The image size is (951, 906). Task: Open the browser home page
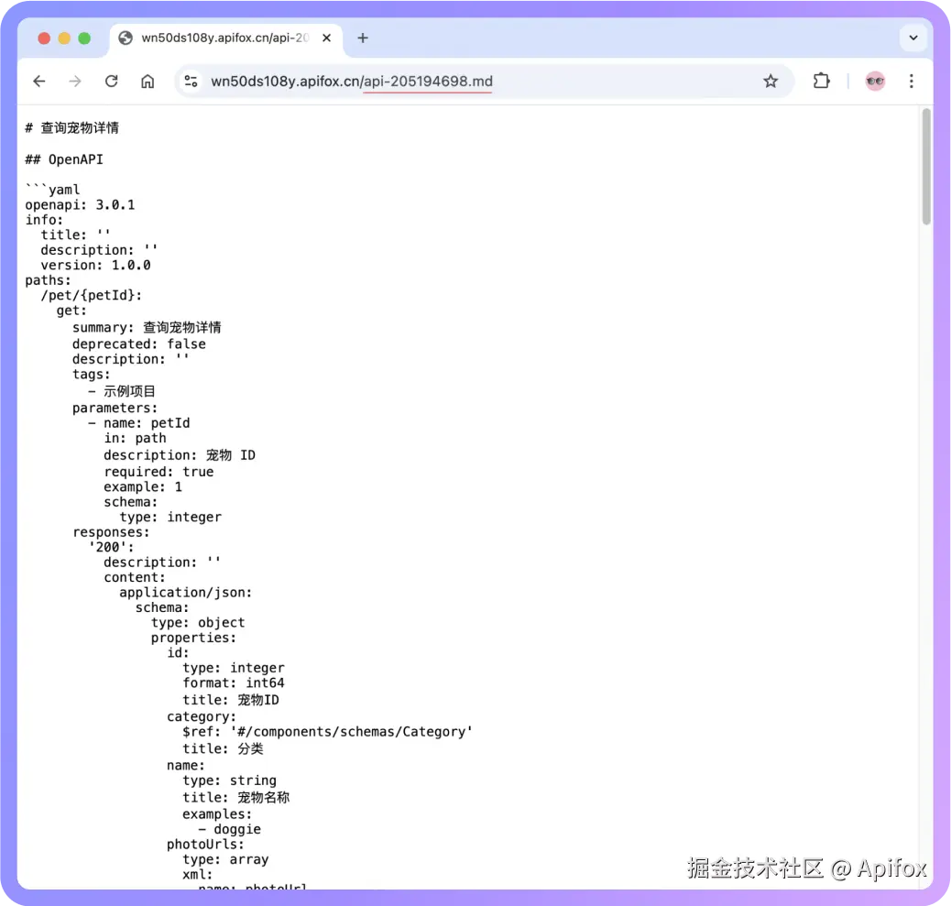tap(148, 82)
